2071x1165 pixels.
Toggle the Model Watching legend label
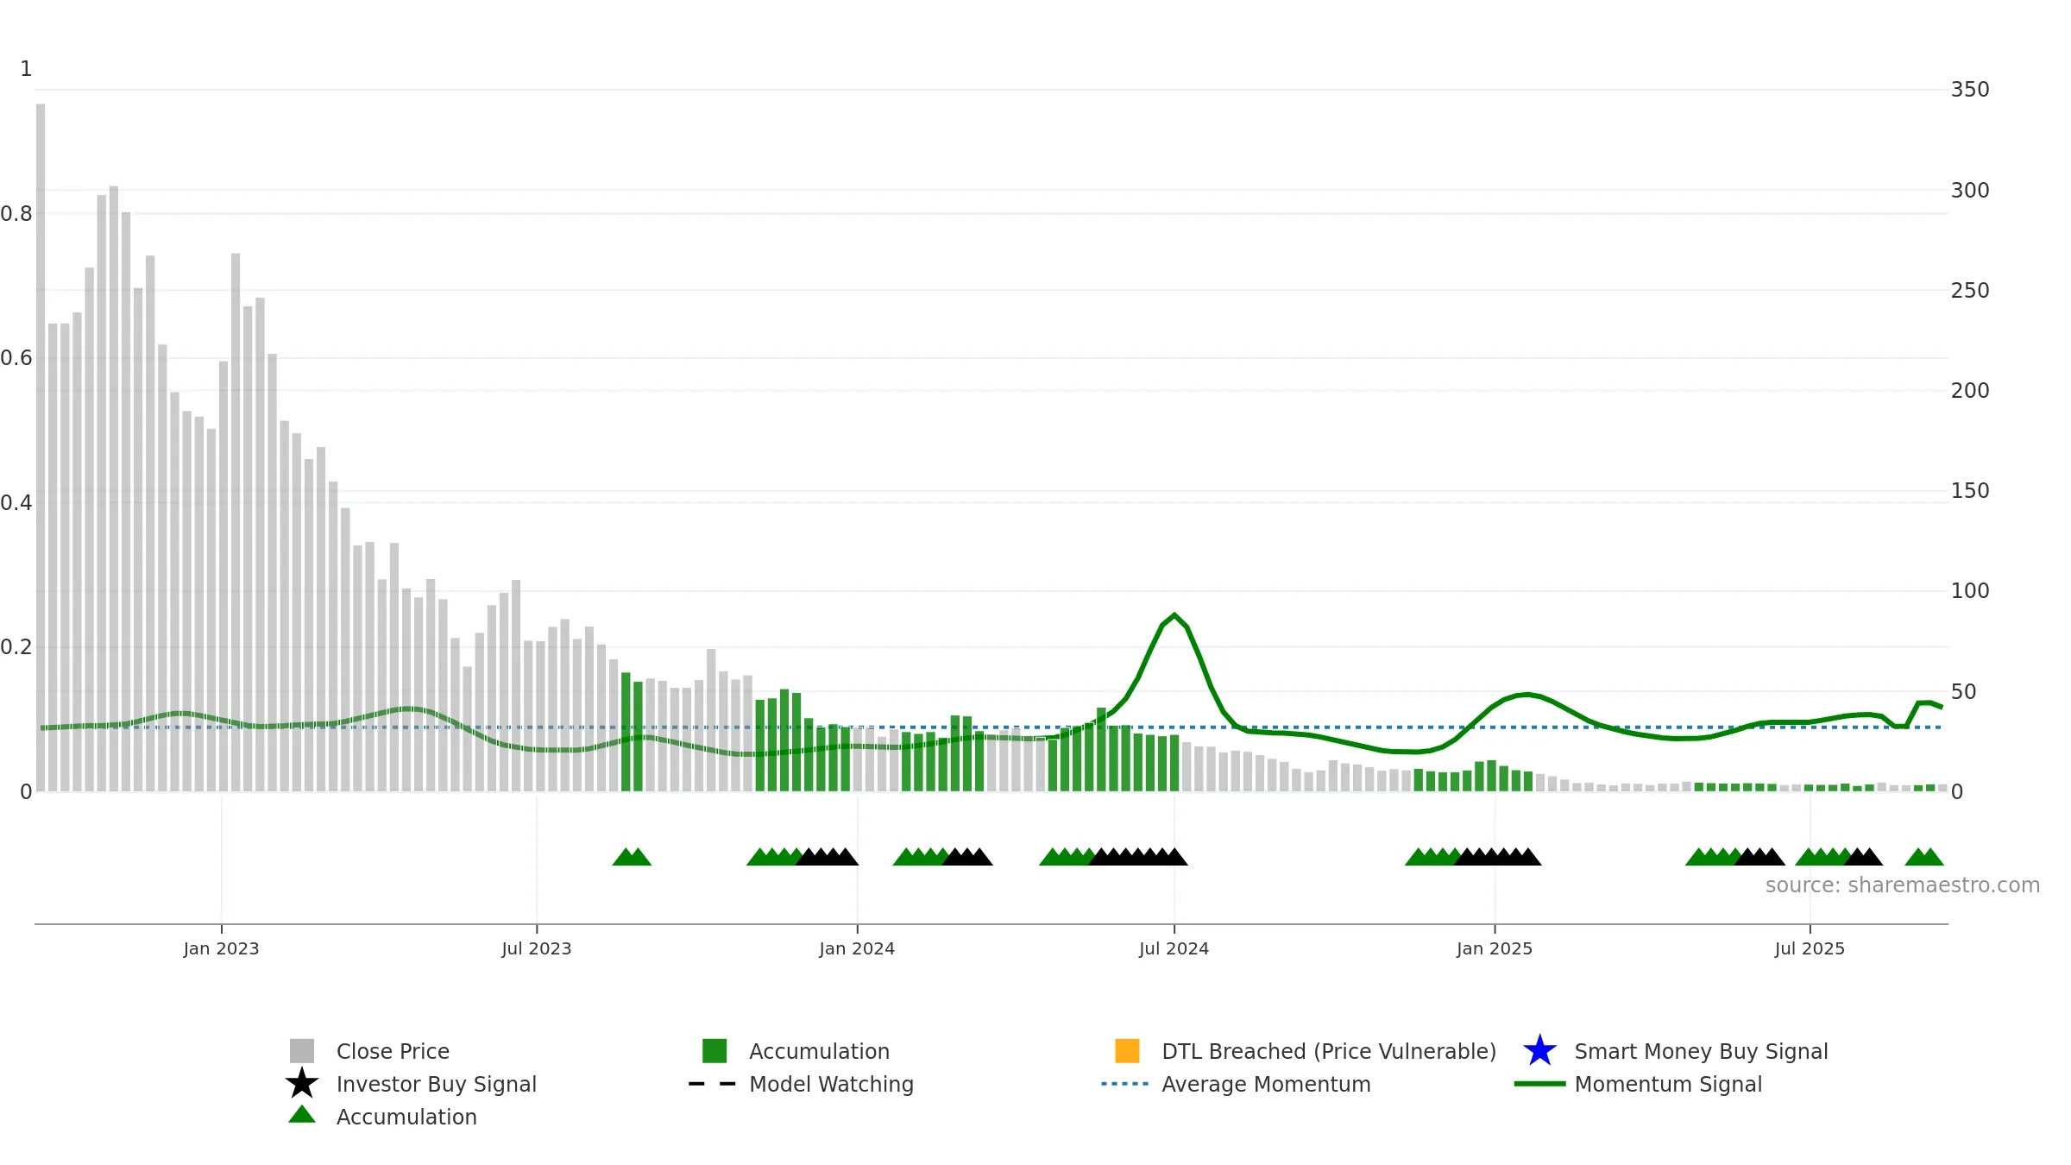tap(831, 1084)
